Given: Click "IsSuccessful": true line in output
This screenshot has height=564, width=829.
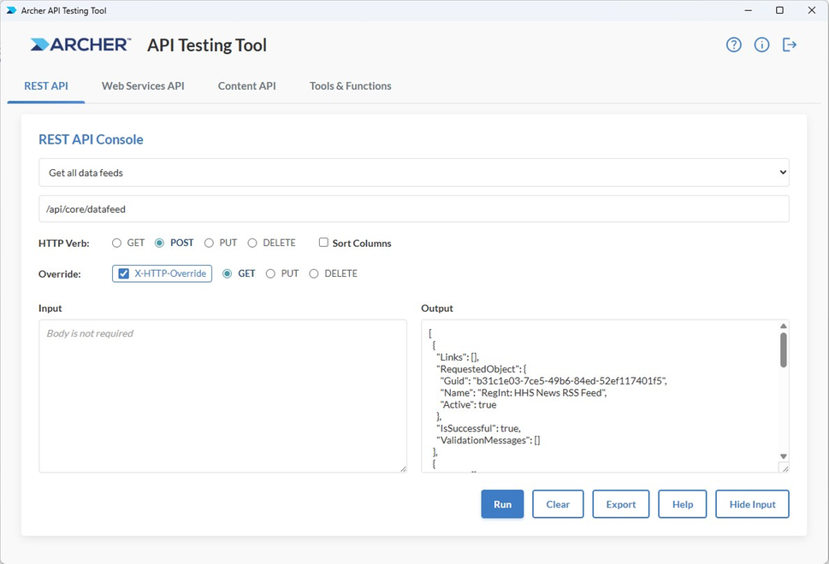Looking at the screenshot, I should pyautogui.click(x=478, y=428).
